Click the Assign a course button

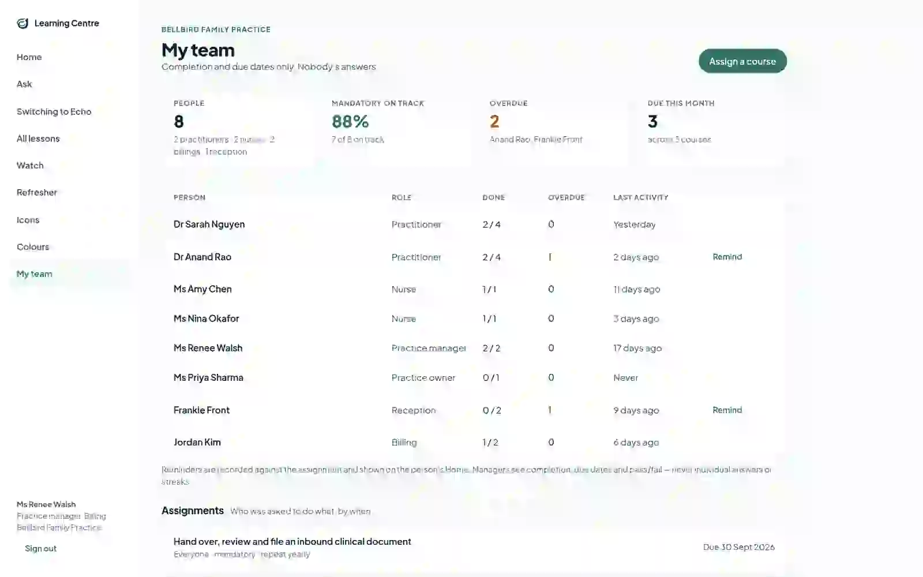[742, 61]
